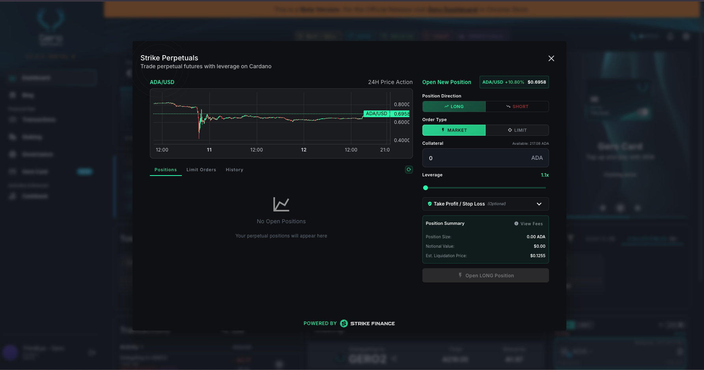The image size is (704, 370).
Task: Select LIMIT as the order type
Action: (517, 130)
